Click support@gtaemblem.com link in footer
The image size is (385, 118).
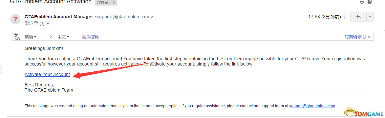tap(312, 106)
